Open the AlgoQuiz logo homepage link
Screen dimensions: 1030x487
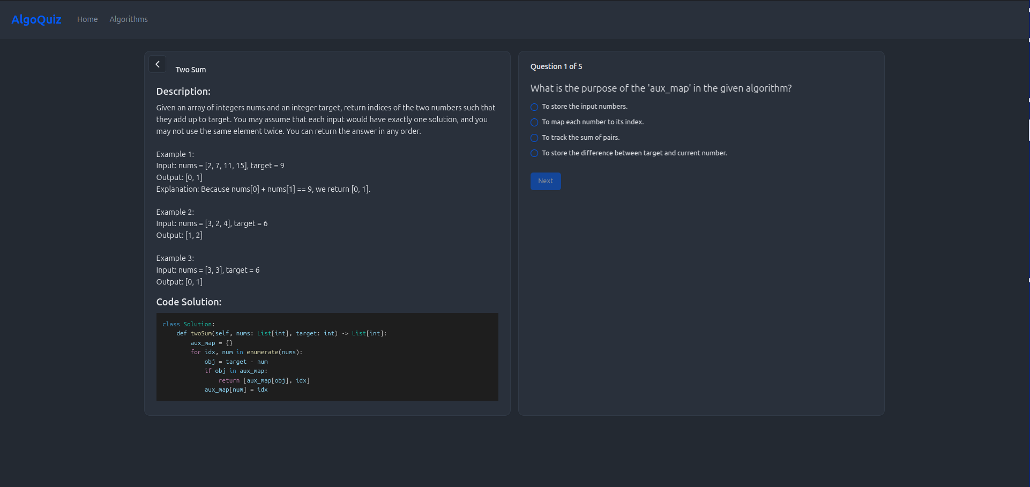click(x=36, y=19)
